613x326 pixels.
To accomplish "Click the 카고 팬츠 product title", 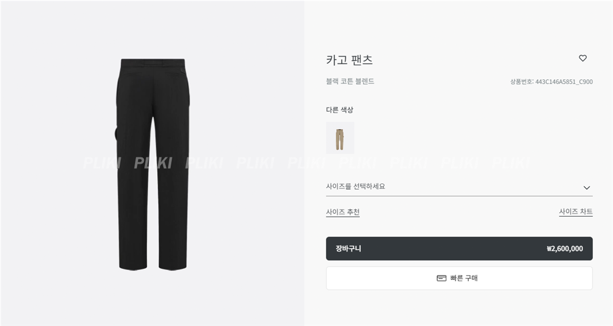I will click(x=349, y=60).
